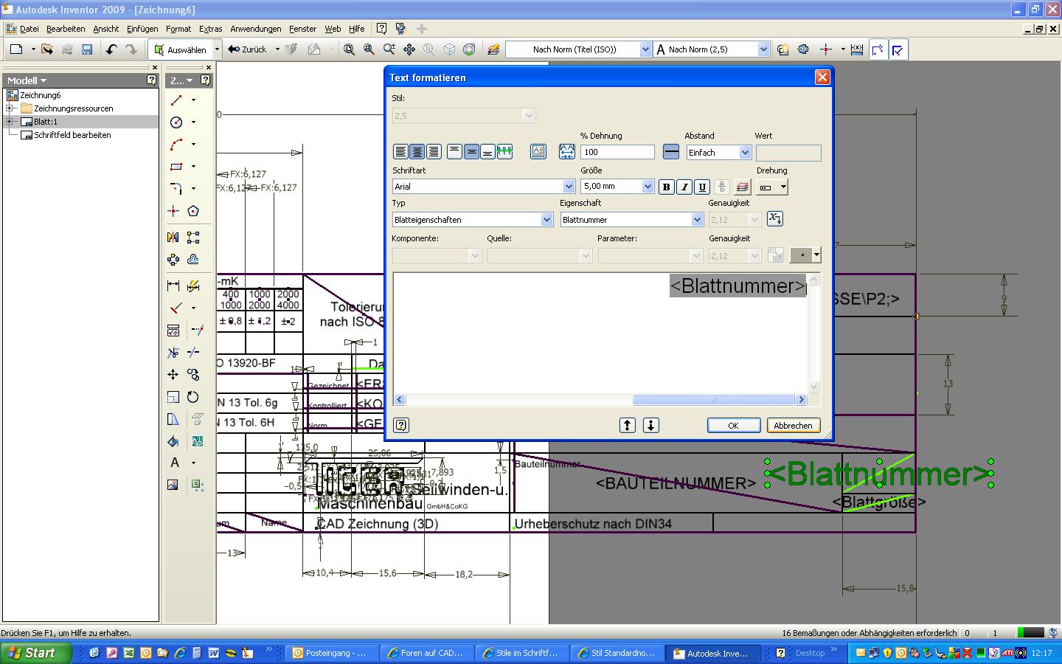Toggle Bold text formatting
1062x664 pixels.
666,187
